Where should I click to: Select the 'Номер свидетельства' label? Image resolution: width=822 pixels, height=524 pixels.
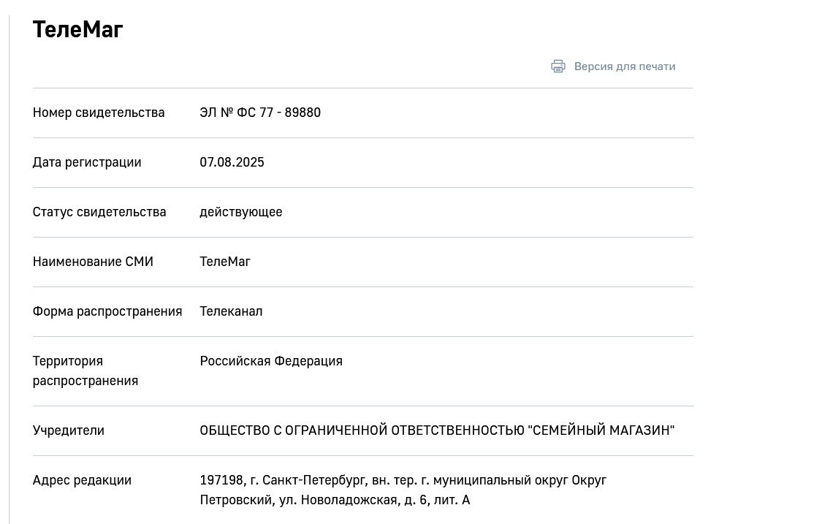pos(99,113)
